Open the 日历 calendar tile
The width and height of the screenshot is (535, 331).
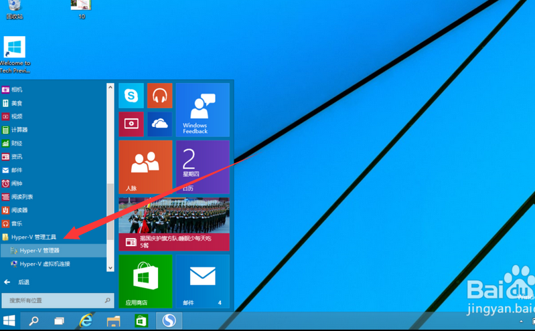tap(202, 167)
